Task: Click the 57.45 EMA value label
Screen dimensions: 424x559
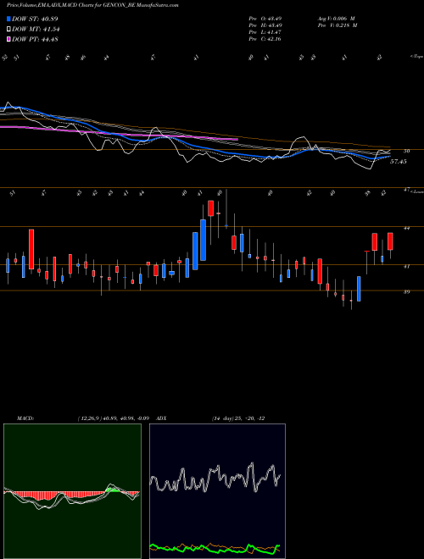Action: point(399,162)
